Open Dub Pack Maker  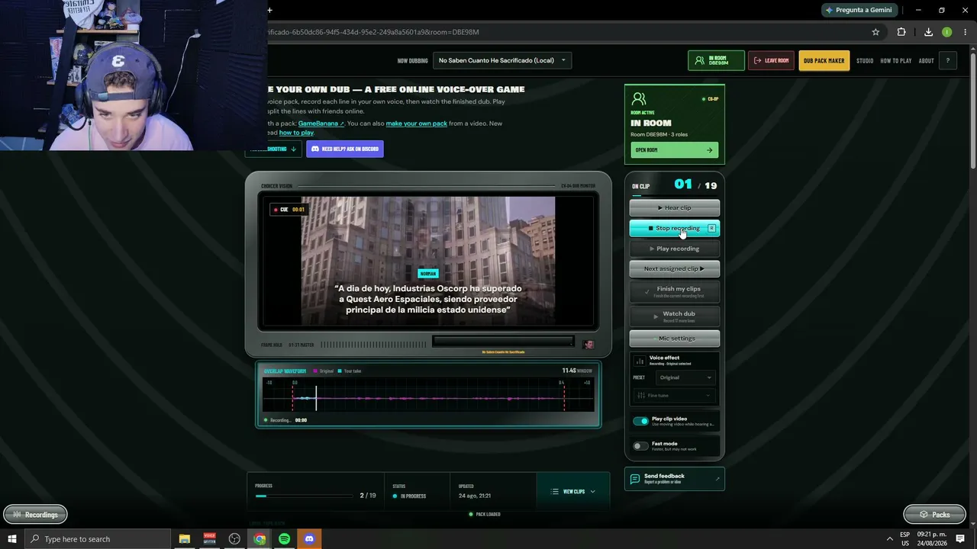pos(824,61)
